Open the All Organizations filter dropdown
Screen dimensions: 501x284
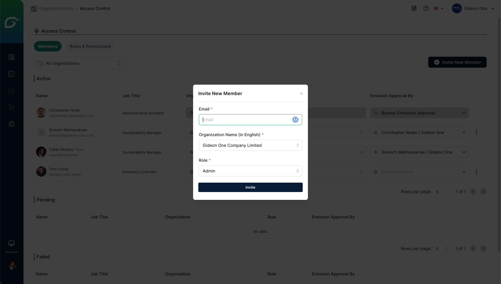(79, 63)
